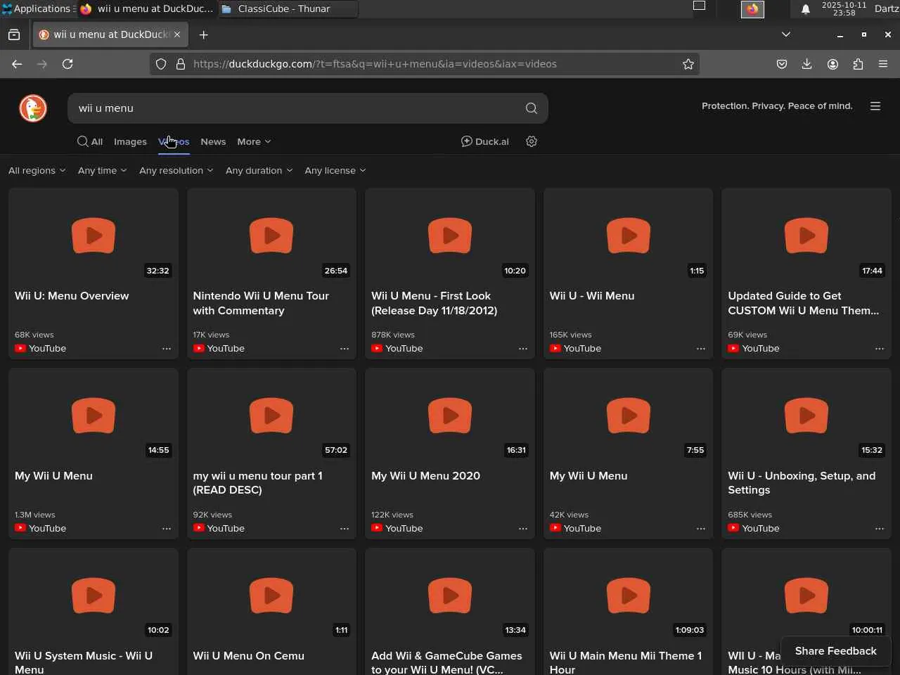Click the DuckDuckGo duck logo

[x=33, y=108]
